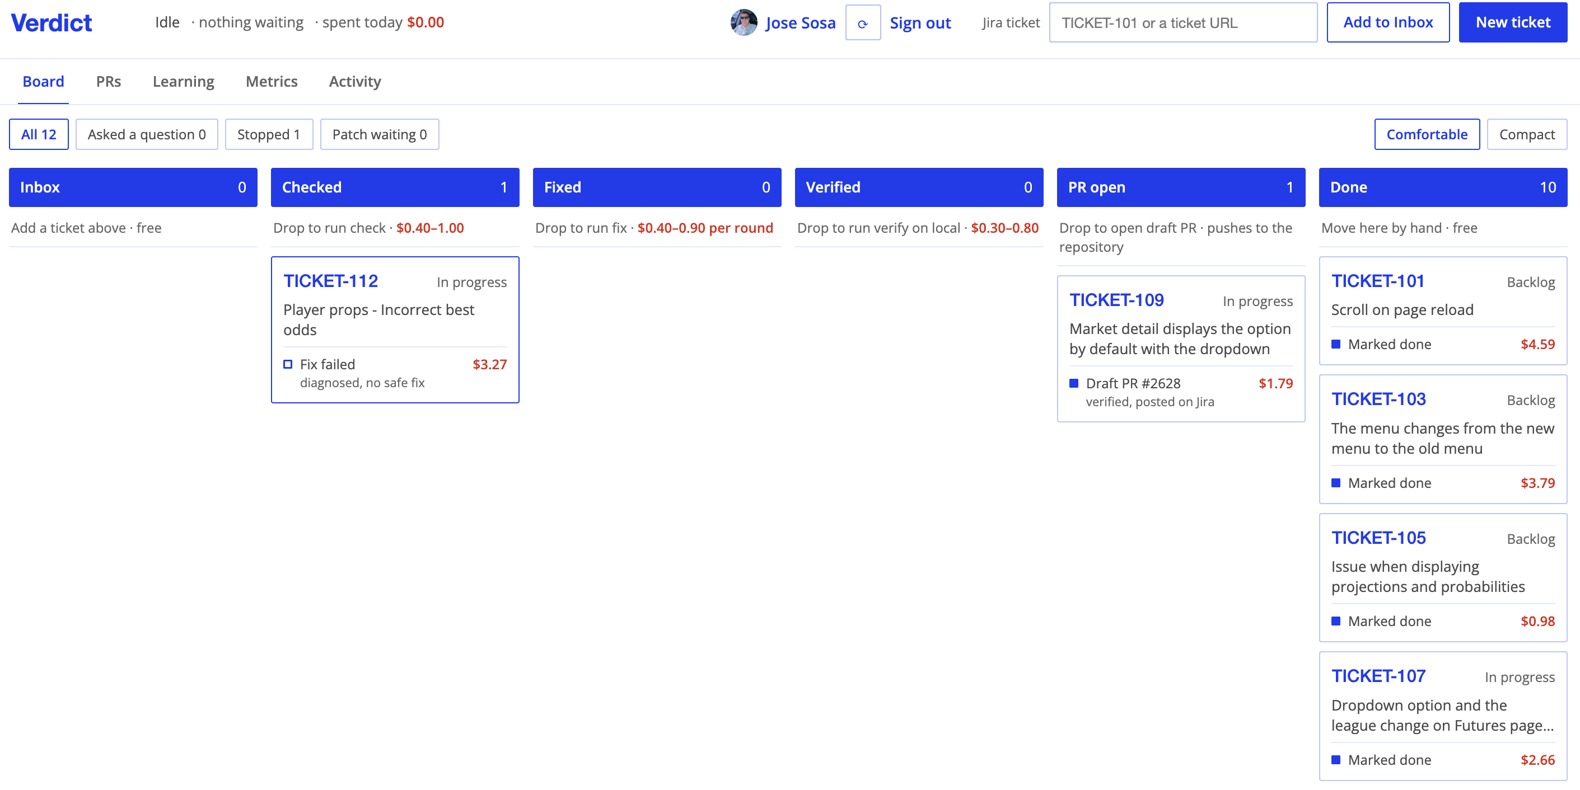The height and width of the screenshot is (790, 1580).
Task: Choose Comfortable view density
Action: point(1427,134)
